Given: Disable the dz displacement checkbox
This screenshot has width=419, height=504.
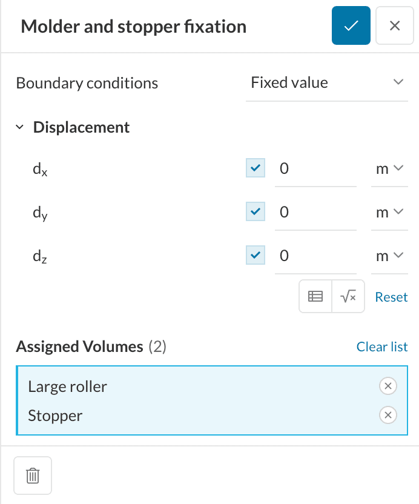Looking at the screenshot, I should coord(256,256).
